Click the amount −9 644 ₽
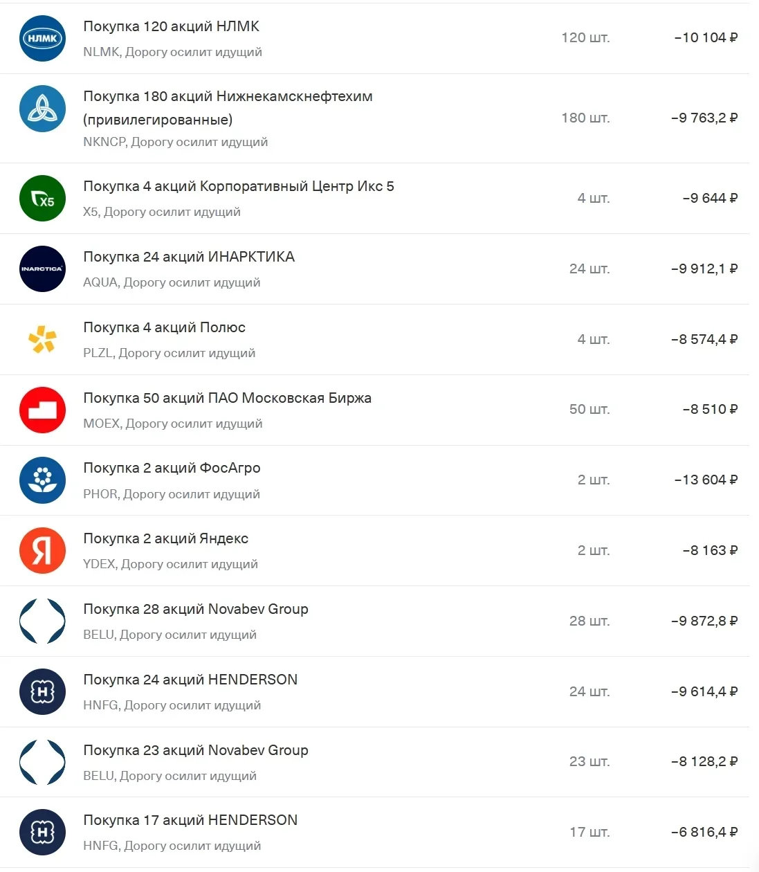The image size is (759, 872). [710, 198]
